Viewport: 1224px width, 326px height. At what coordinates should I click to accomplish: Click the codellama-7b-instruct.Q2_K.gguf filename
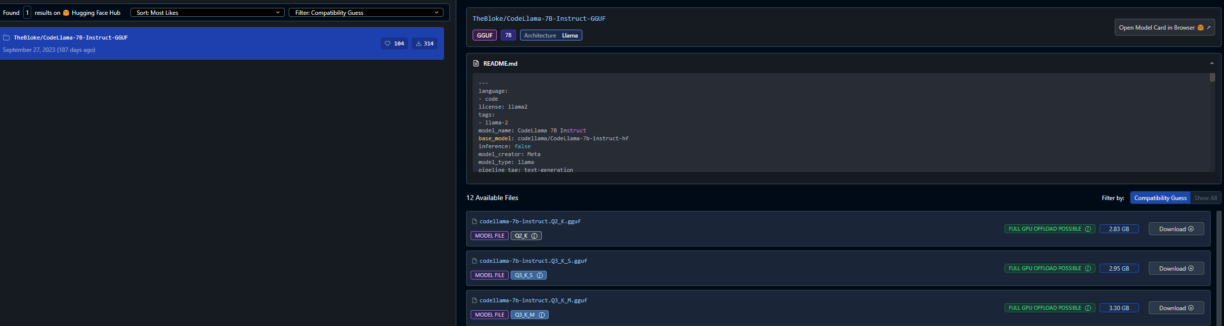tap(530, 221)
